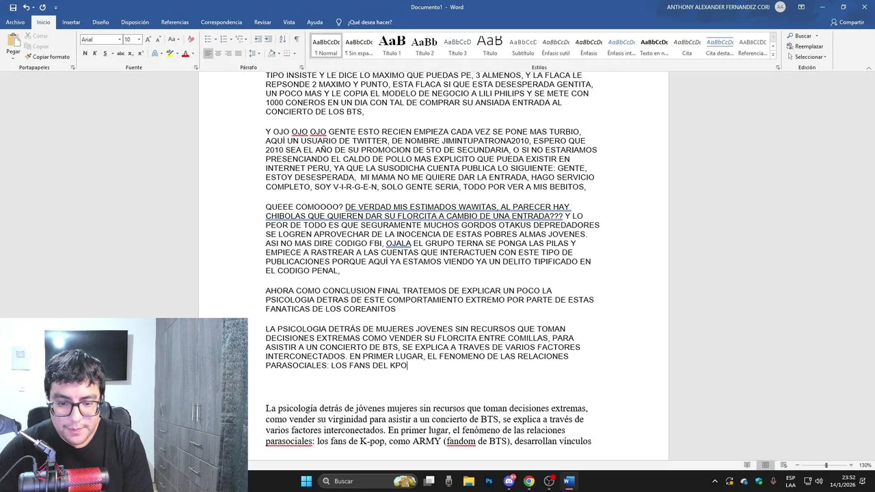Apply superscript formatting
The height and width of the screenshot is (492, 875).
point(139,53)
